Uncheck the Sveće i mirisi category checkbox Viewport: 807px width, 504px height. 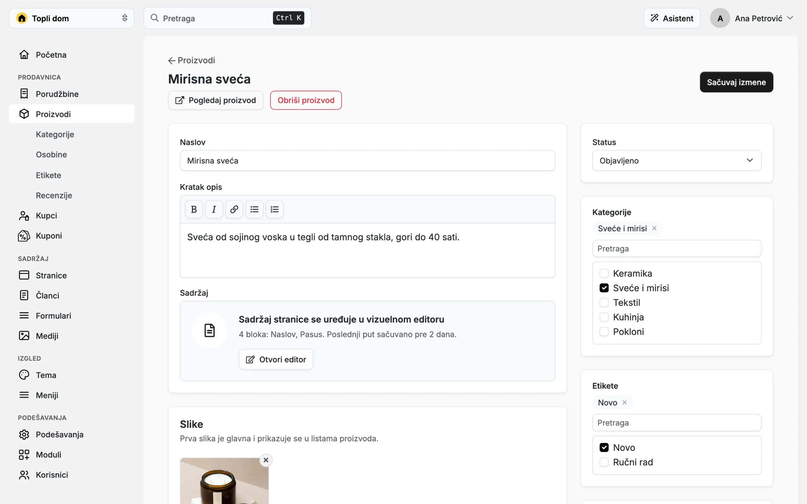pyautogui.click(x=604, y=288)
